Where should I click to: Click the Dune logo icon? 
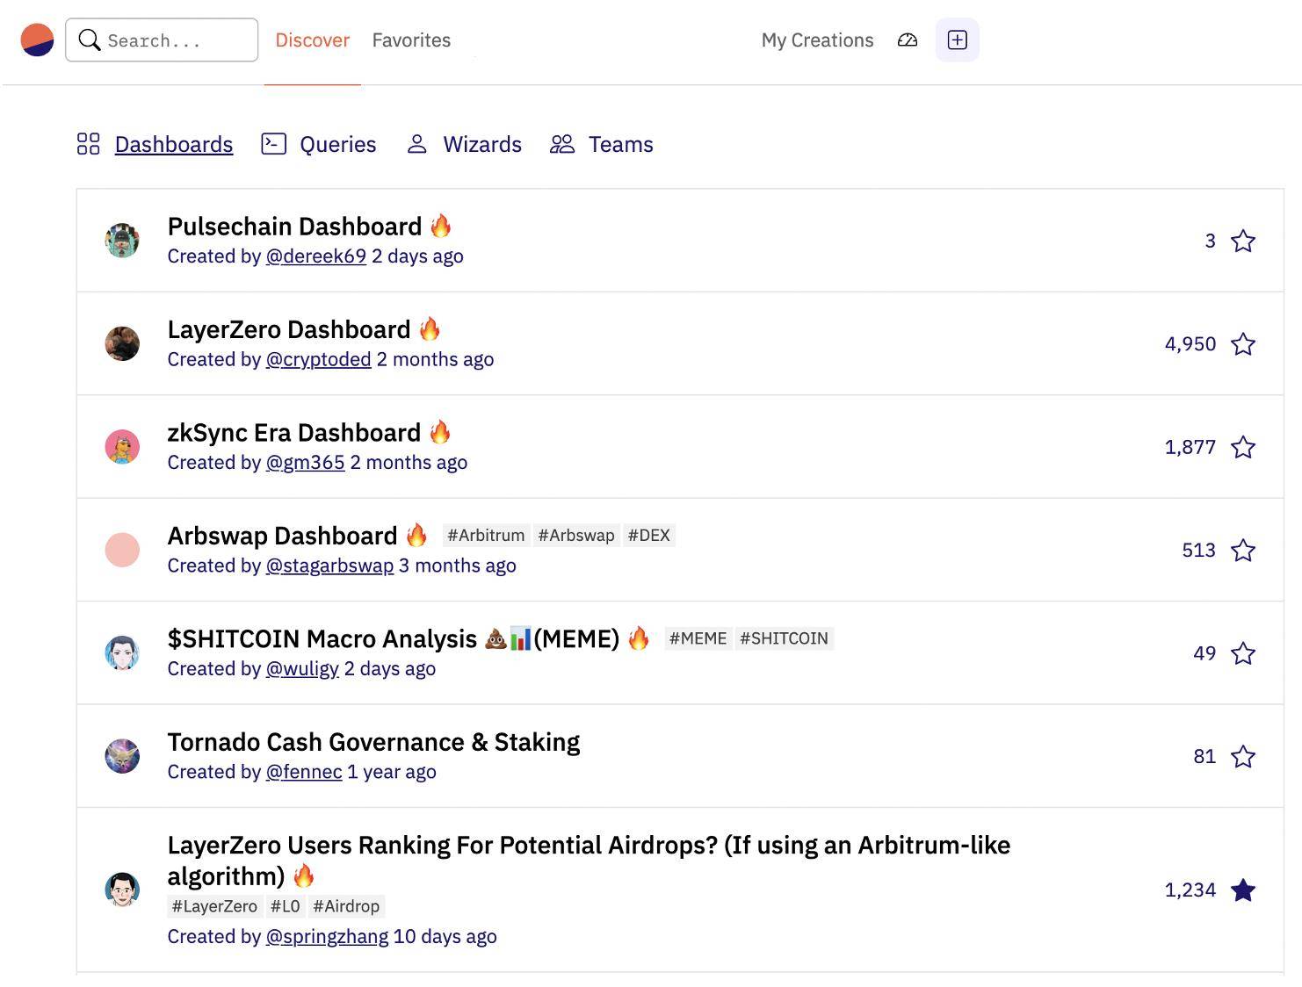37,40
